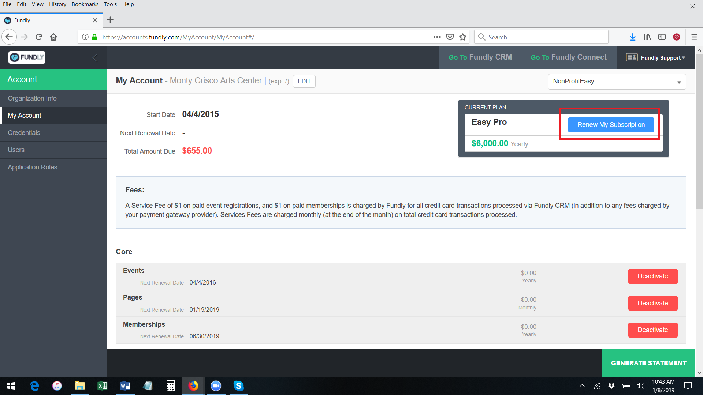Click the green secure padlock icon
This screenshot has width=703, height=395.
click(94, 37)
